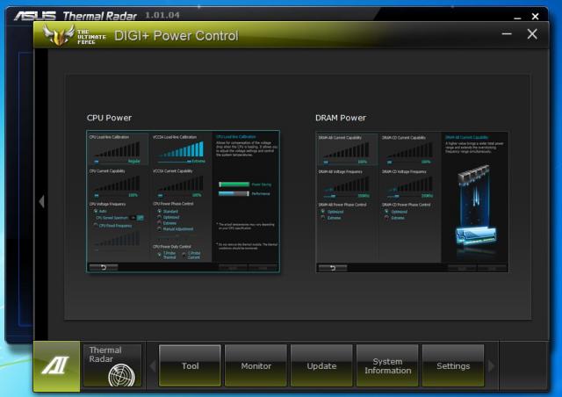The height and width of the screenshot is (397, 562).
Task: Open the Monitor menu
Action: 256,365
